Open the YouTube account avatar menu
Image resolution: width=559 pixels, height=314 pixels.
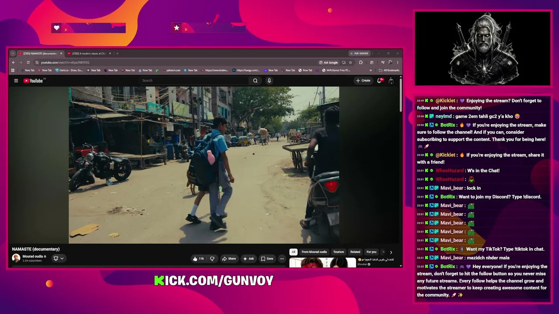pos(391,81)
